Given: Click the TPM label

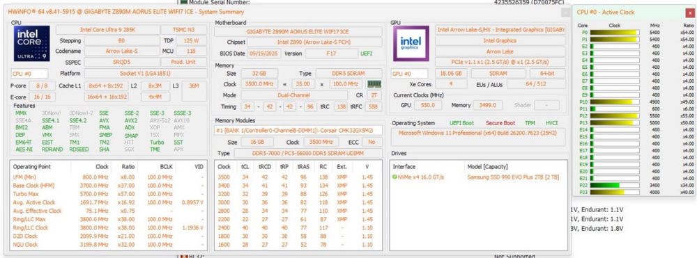Looking at the screenshot, I should (530, 123).
